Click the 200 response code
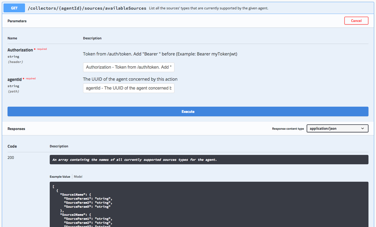The height and width of the screenshot is (227, 376). tap(11, 158)
